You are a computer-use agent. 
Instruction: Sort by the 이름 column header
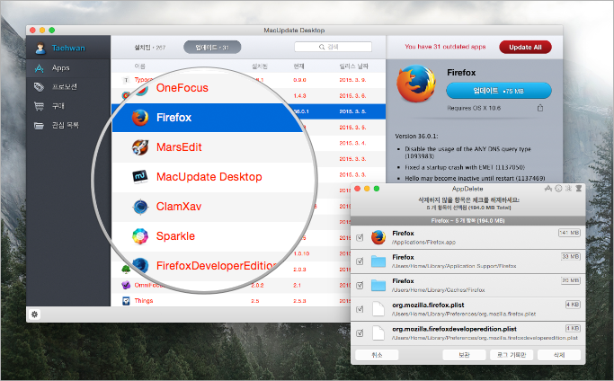[x=140, y=66]
